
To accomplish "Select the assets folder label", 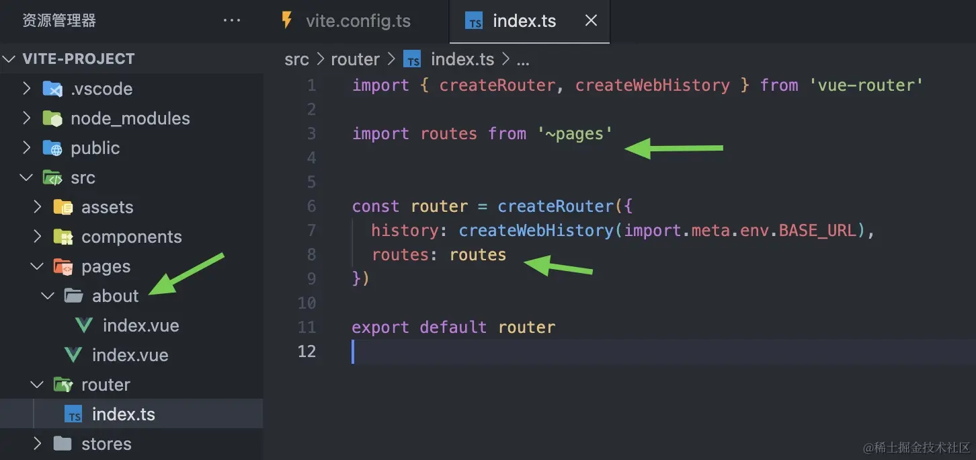I will pyautogui.click(x=108, y=207).
